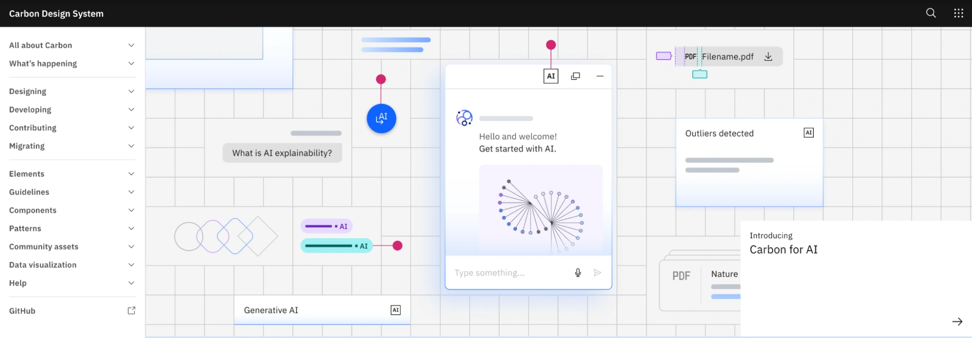Click the send arrow icon in chat input
Viewport: 972px width, 338px height.
click(598, 273)
